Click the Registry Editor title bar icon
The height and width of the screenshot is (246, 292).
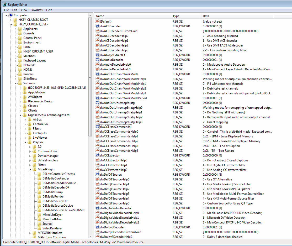(x=5, y=4)
